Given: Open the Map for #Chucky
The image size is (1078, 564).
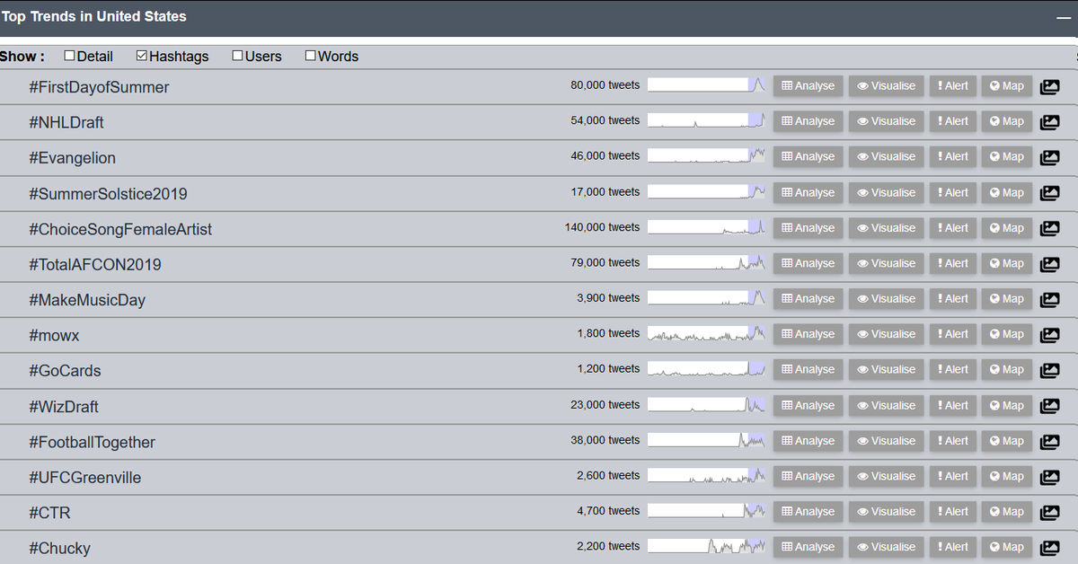Looking at the screenshot, I should pyautogui.click(x=1006, y=547).
